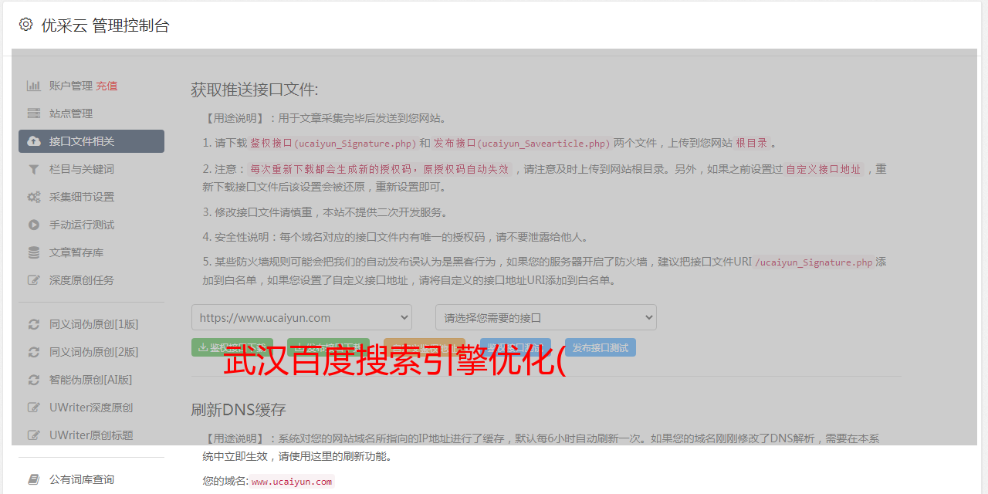The image size is (988, 494).
Task: Open UWriter深度原创 in the sidebar
Action: (x=91, y=408)
